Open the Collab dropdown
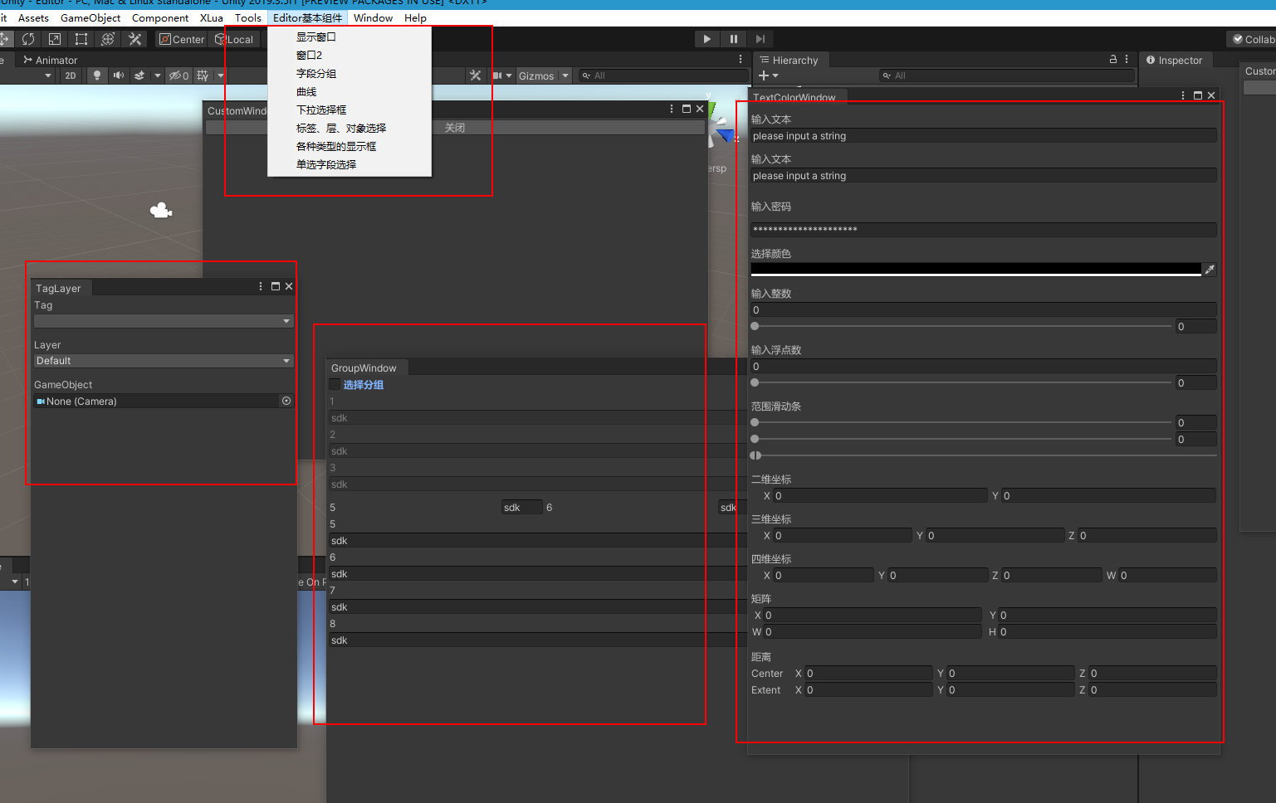Viewport: 1276px width, 803px height. [x=1253, y=39]
